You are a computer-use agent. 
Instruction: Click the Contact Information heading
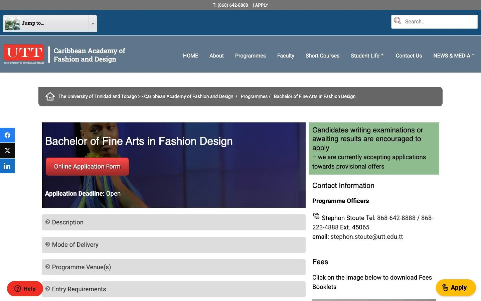point(343,186)
